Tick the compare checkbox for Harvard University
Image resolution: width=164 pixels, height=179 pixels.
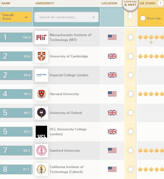point(130,94)
